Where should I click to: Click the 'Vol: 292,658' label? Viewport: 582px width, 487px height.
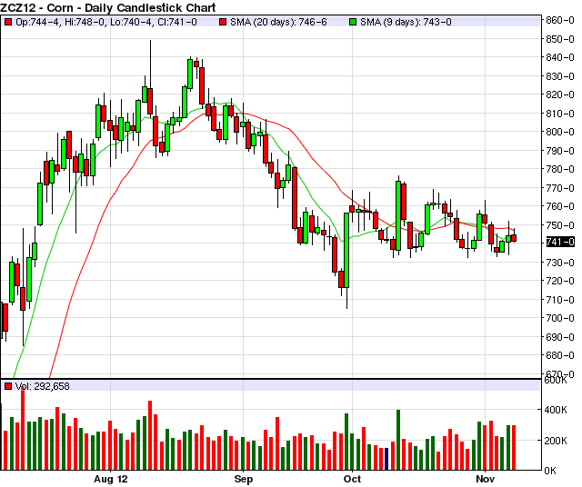43,386
